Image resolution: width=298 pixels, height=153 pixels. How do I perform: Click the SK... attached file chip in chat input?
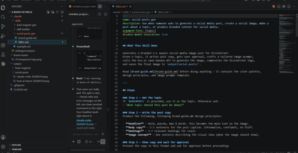point(89,141)
